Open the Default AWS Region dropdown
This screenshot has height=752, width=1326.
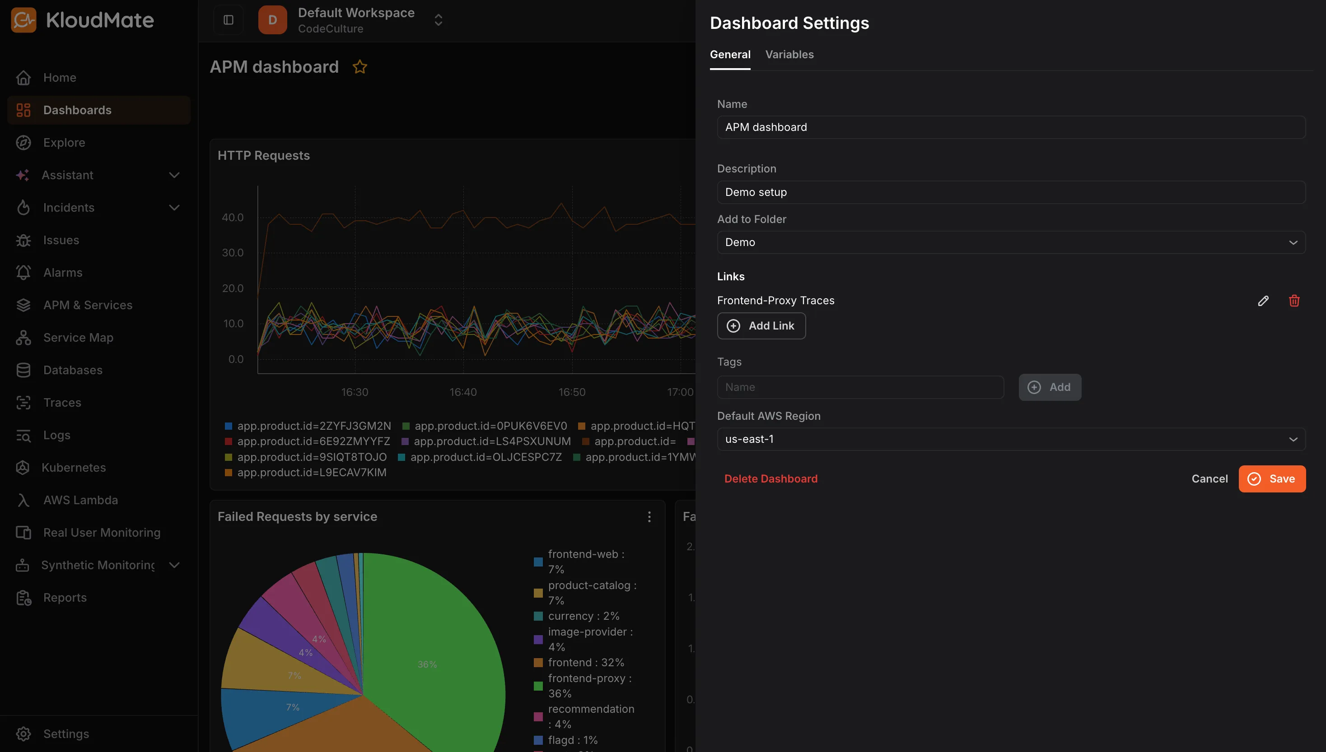click(1011, 439)
